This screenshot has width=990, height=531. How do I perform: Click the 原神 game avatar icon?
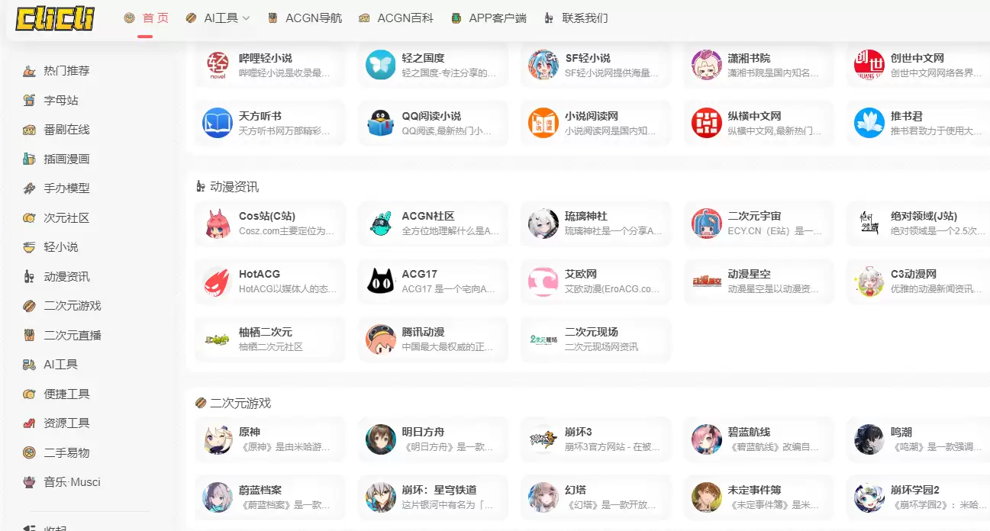(218, 439)
